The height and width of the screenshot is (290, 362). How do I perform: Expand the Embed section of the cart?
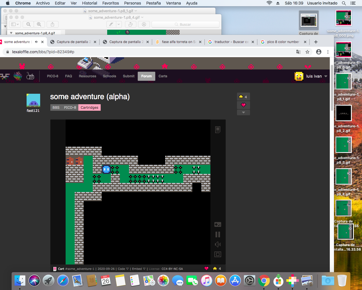click(139, 269)
